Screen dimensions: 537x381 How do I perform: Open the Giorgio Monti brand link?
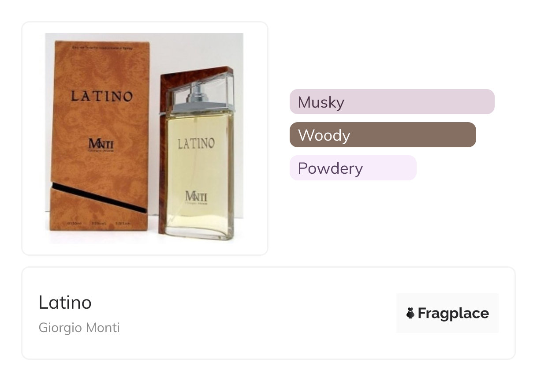(x=79, y=328)
